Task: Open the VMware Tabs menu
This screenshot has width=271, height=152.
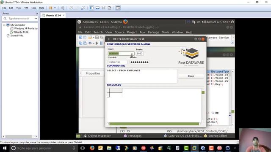Action: [x=33, y=8]
